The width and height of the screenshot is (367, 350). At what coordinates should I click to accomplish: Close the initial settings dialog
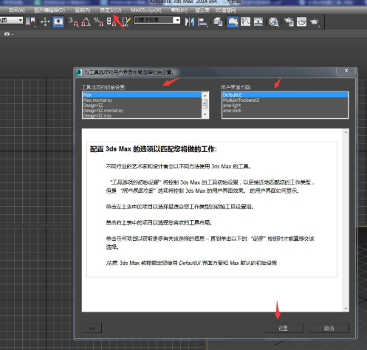[346, 71]
